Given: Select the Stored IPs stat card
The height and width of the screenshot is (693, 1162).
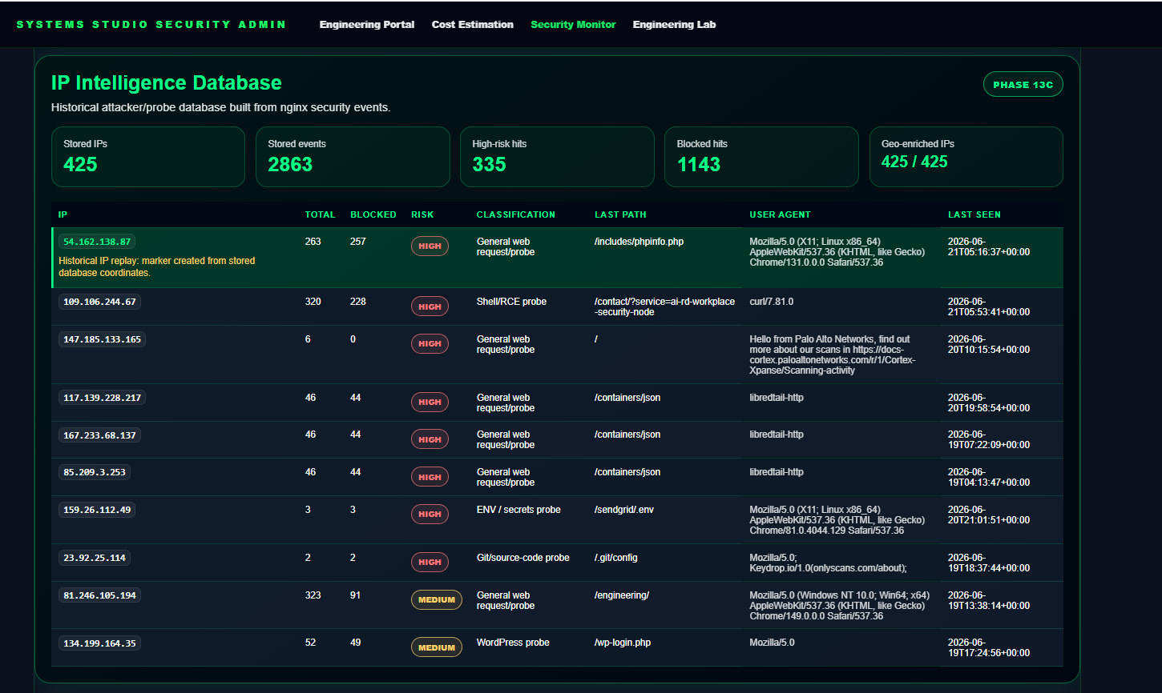Looking at the screenshot, I should pos(148,157).
